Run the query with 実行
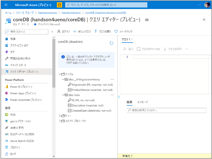The height and width of the screenshot is (159, 212). pos(129,49)
